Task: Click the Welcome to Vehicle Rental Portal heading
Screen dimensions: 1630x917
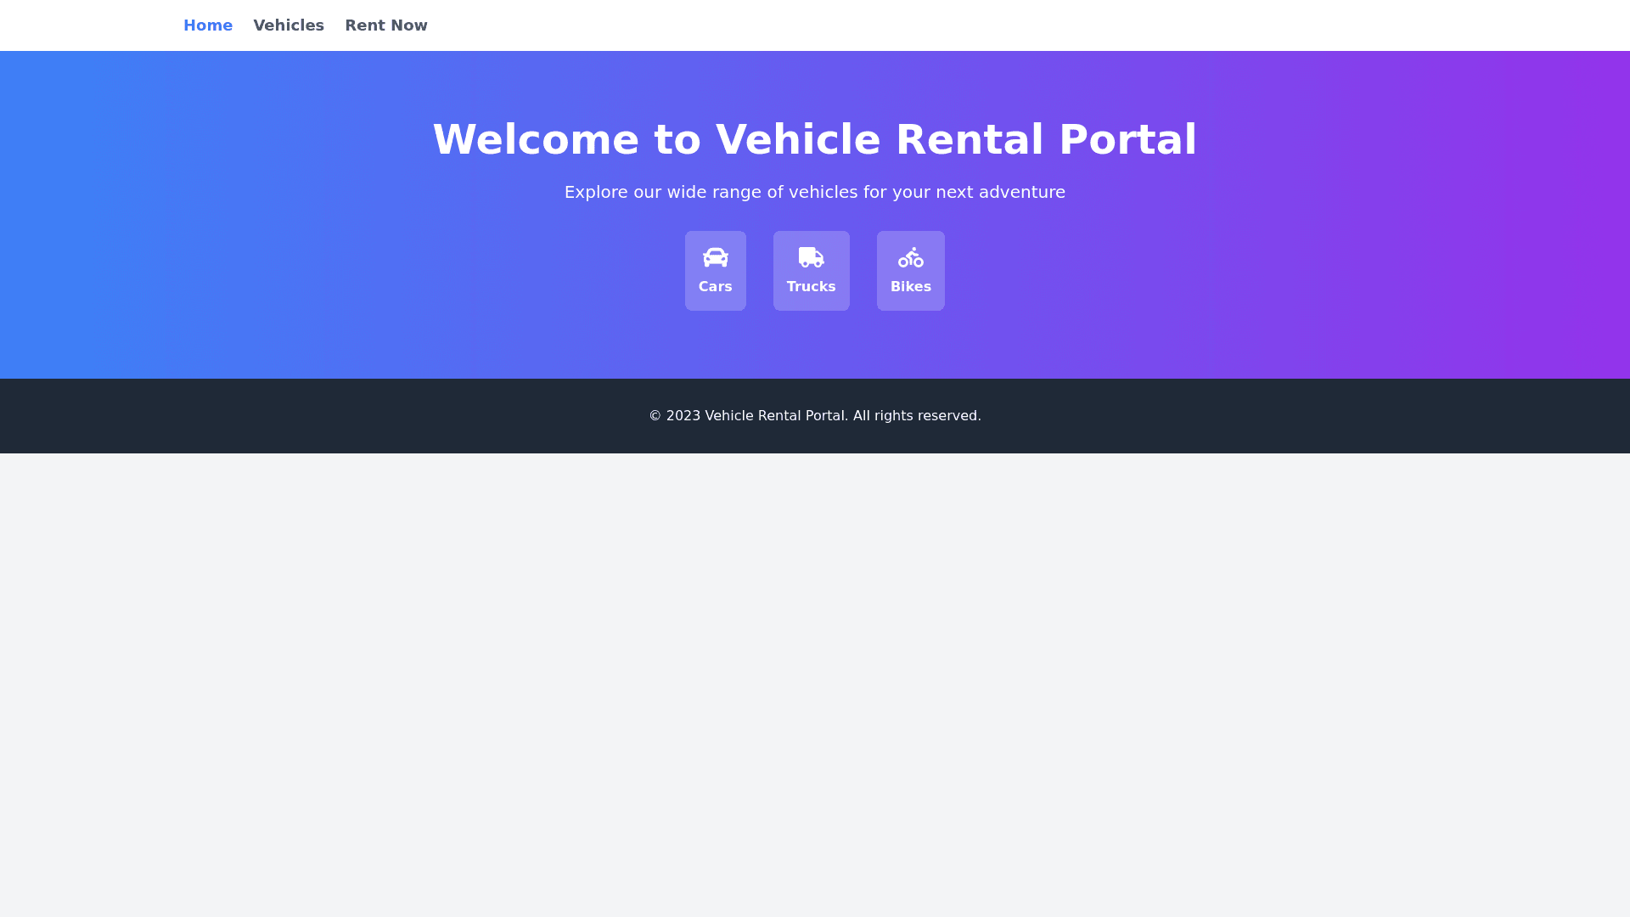Action: click(x=814, y=140)
